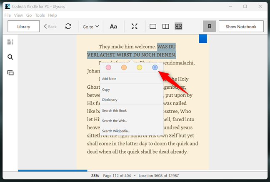Click the Library button
270x182 pixels.
24,27
